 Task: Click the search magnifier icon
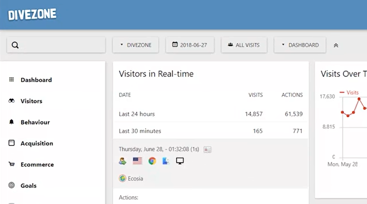15,45
